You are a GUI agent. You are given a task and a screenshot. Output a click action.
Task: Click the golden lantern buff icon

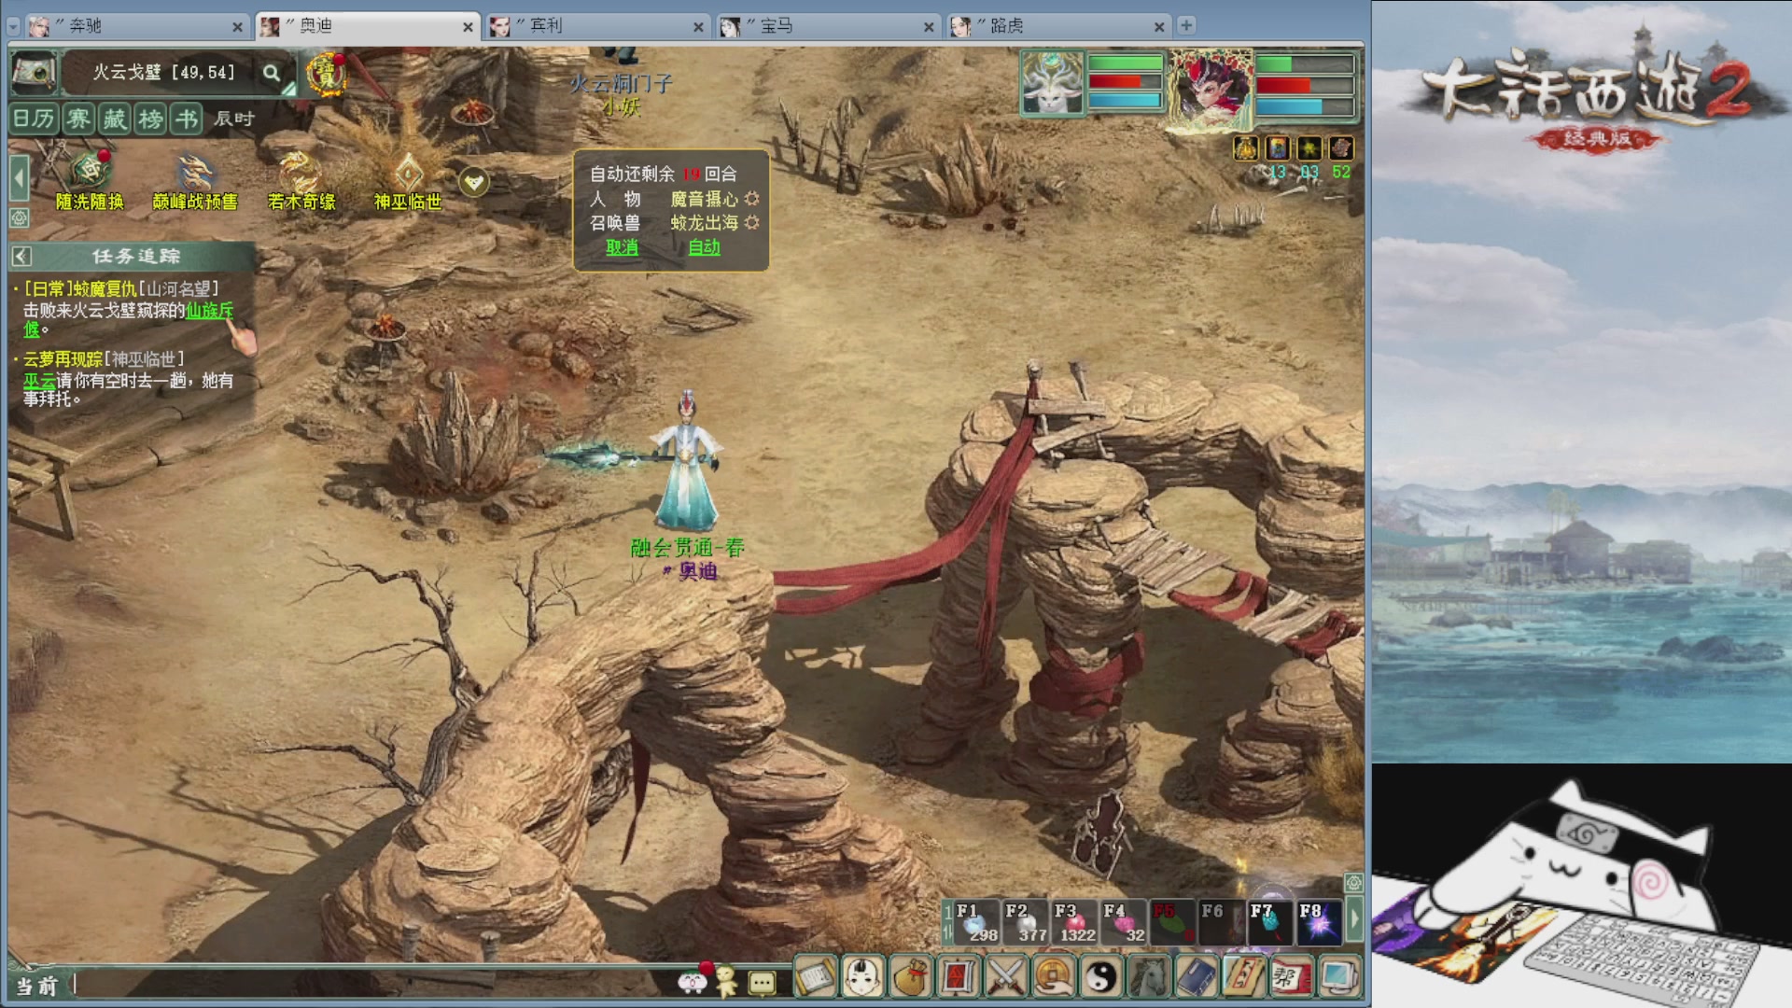click(1246, 147)
